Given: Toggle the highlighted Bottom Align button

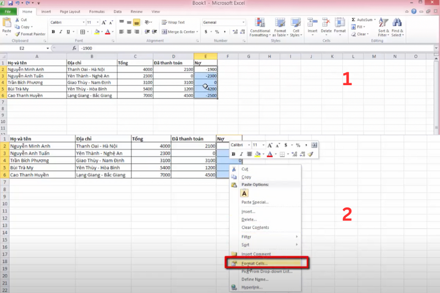Looking at the screenshot, I should point(136,23).
